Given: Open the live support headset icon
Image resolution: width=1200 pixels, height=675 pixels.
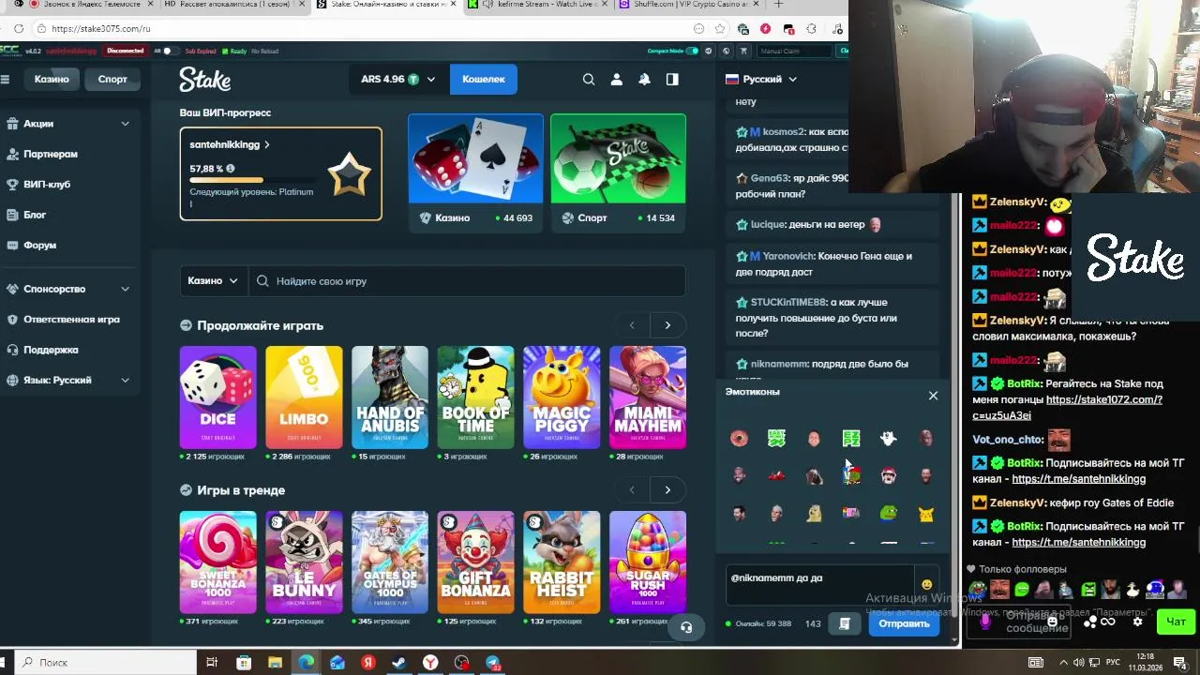Looking at the screenshot, I should tap(686, 627).
